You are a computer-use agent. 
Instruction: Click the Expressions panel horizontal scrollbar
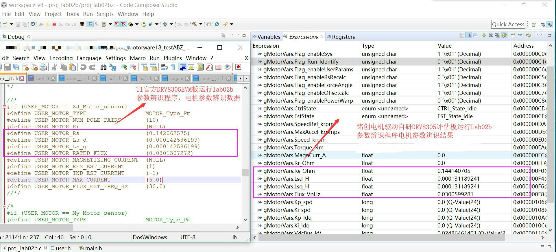point(382,238)
